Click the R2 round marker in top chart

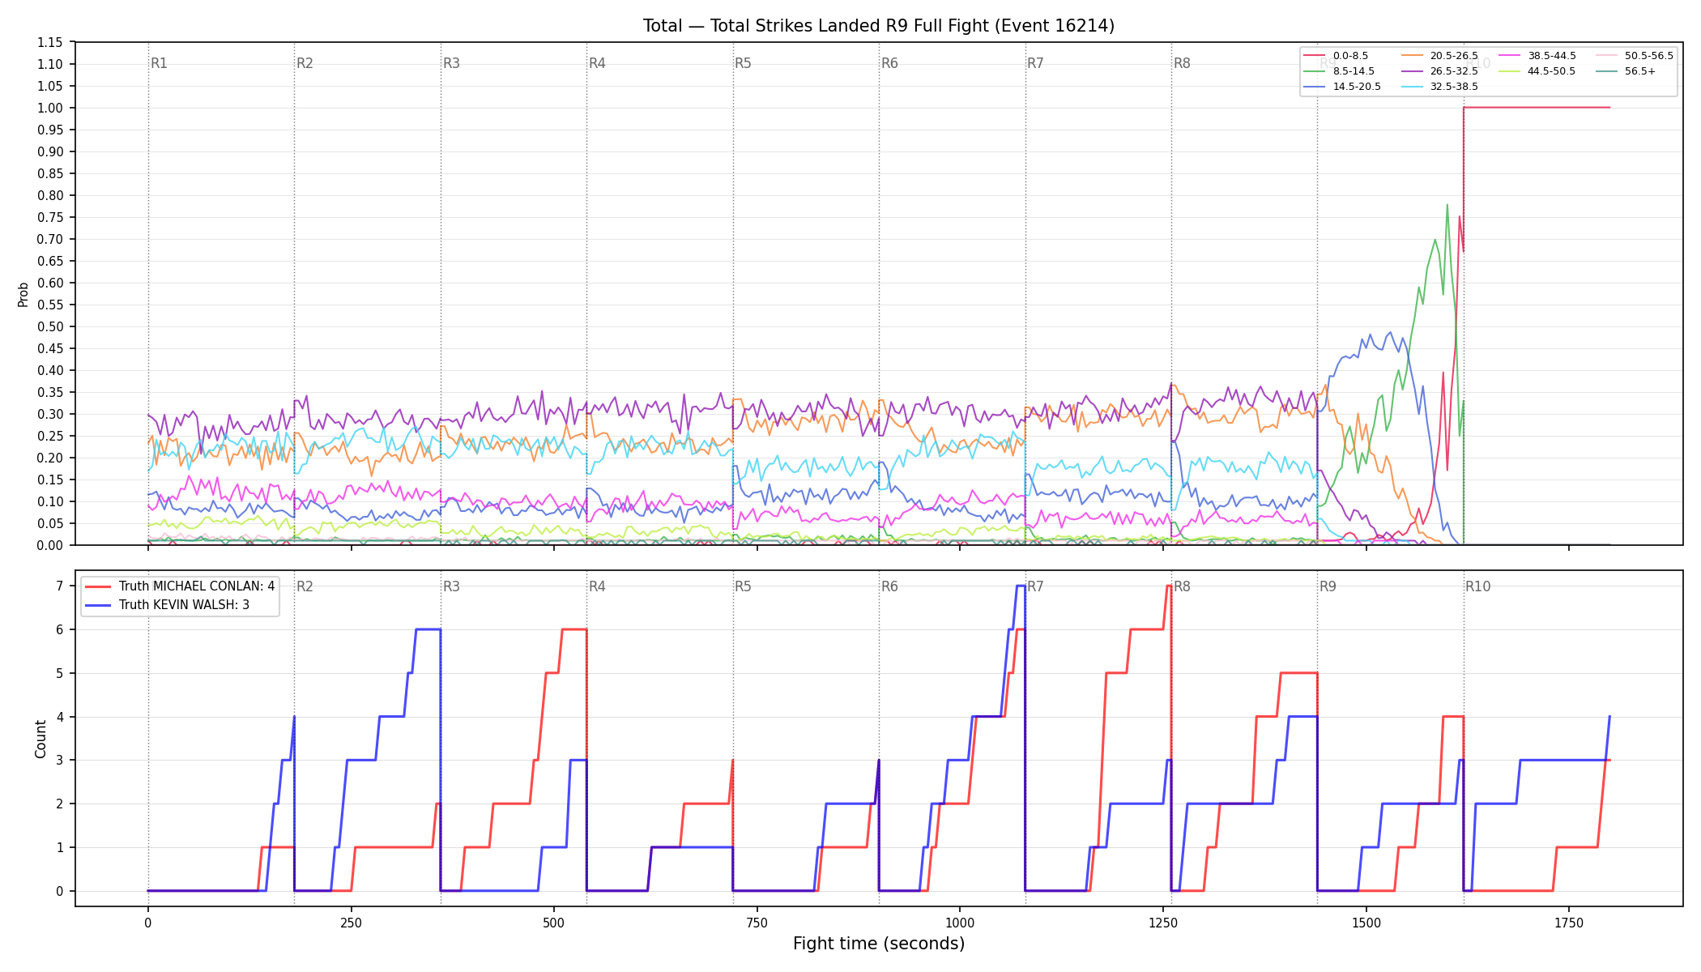tap(305, 63)
